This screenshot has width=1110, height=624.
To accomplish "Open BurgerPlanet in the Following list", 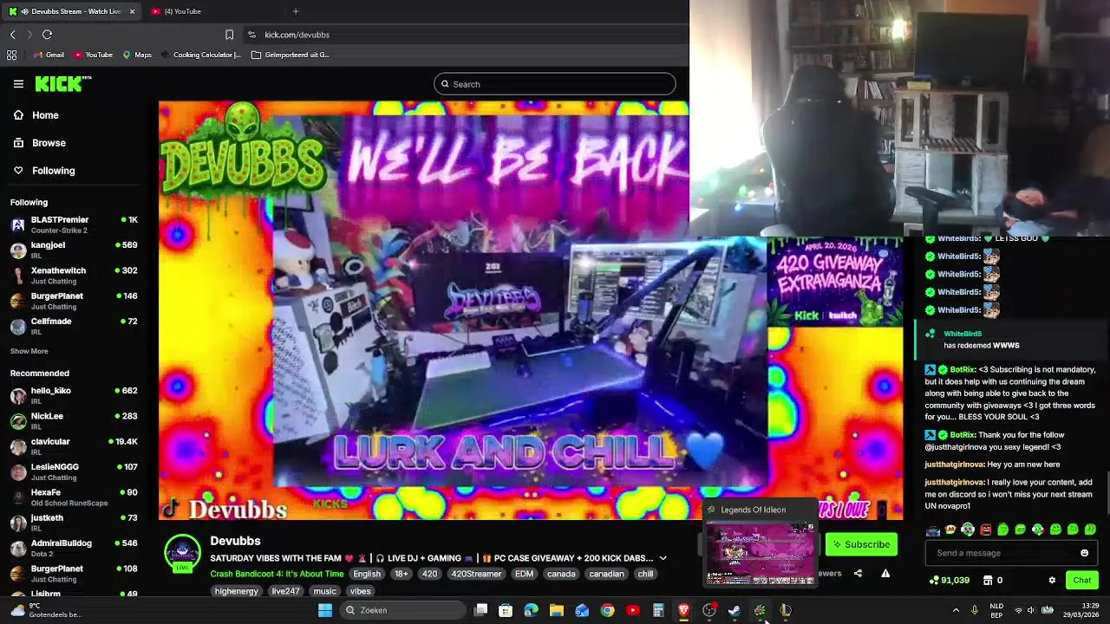I will [75, 301].
